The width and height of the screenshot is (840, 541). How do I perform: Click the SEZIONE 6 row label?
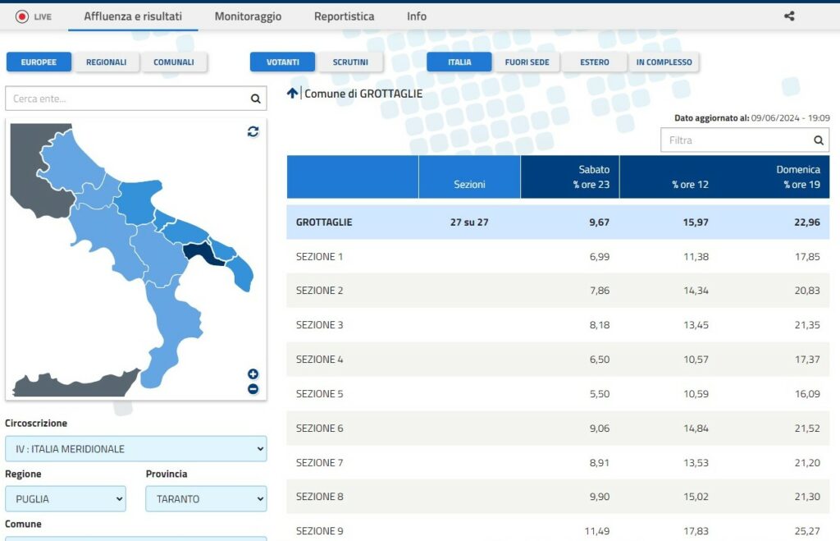pos(319,429)
